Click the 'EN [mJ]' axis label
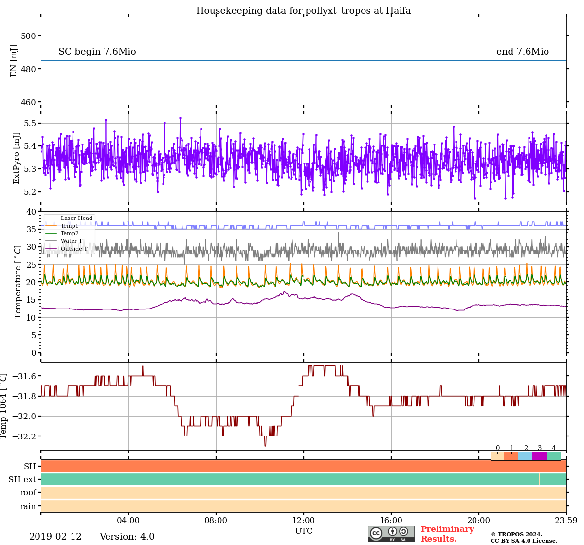Viewport: 584px width, 545px height. [14, 61]
